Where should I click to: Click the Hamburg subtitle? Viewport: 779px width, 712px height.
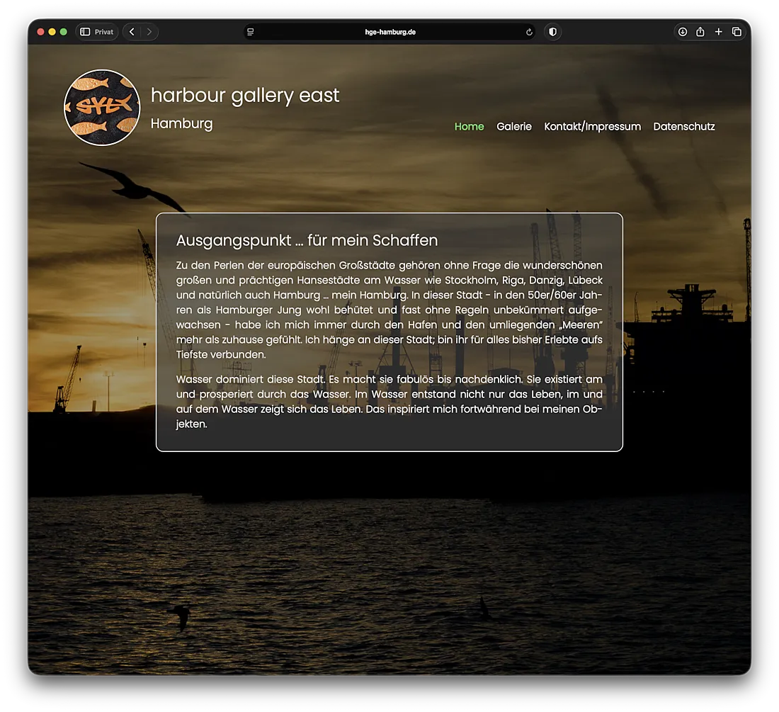coord(181,123)
